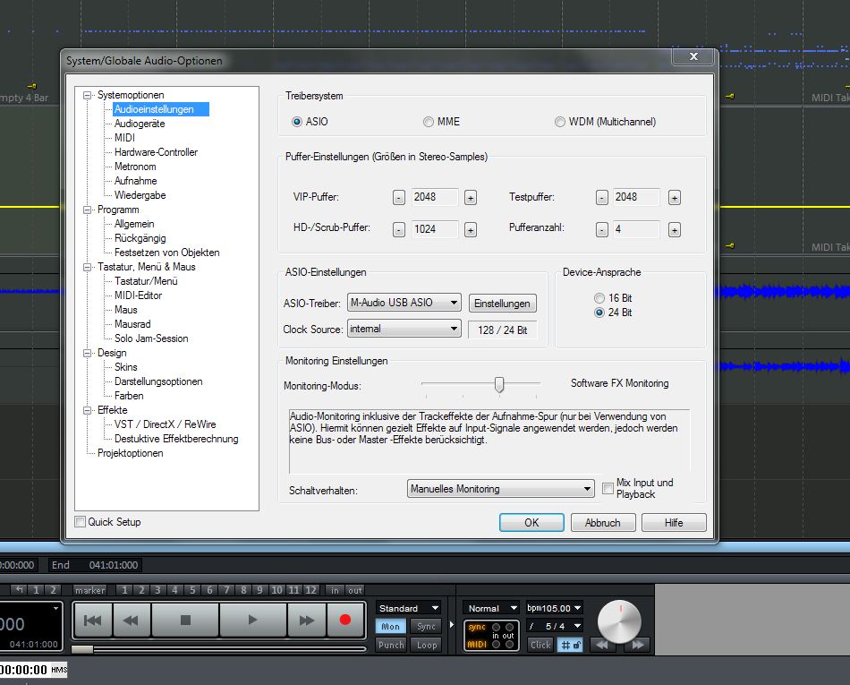Image resolution: width=850 pixels, height=685 pixels.
Task: Click the scrub wheel forward arrows
Action: click(x=637, y=645)
